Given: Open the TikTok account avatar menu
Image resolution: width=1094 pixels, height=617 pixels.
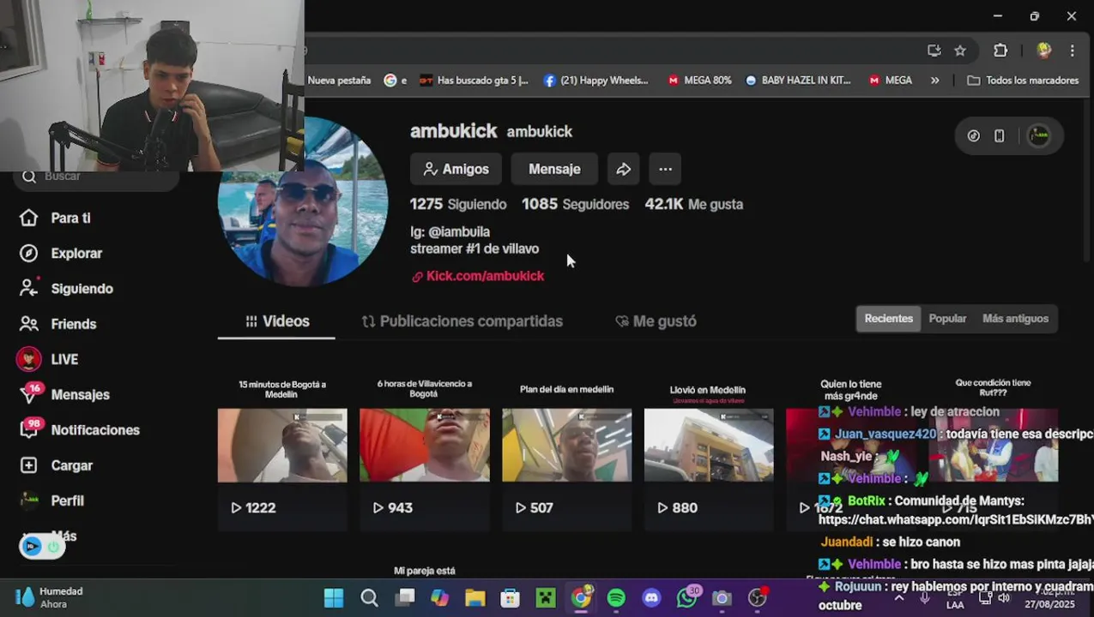Looking at the screenshot, I should pos(1039,135).
